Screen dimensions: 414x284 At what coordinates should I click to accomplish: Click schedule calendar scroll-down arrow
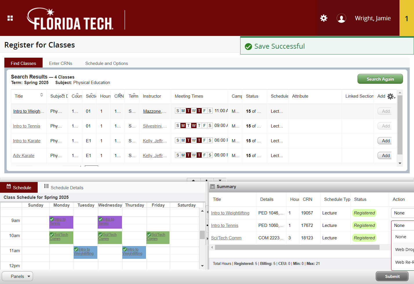pyautogui.click(x=202, y=266)
